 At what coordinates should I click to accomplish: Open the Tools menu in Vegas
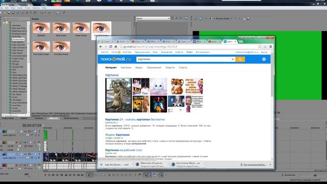pos(28,8)
